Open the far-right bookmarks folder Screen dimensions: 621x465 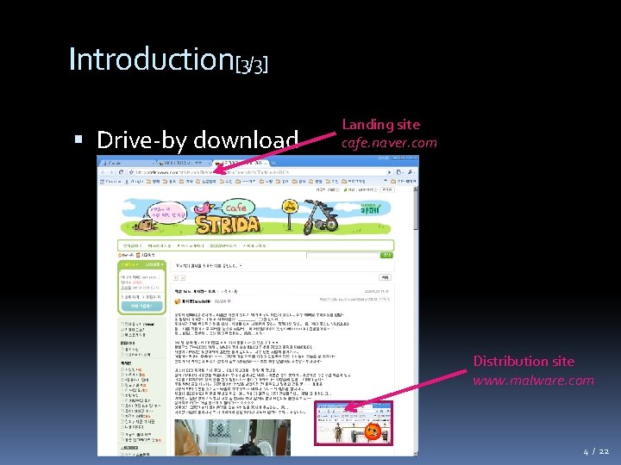point(404,181)
